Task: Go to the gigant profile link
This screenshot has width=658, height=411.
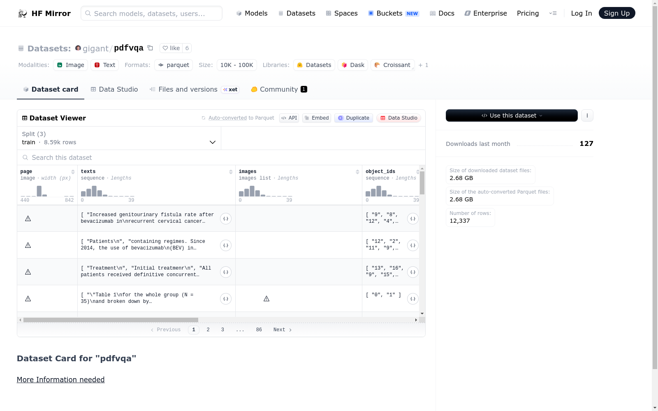Action: [95, 48]
